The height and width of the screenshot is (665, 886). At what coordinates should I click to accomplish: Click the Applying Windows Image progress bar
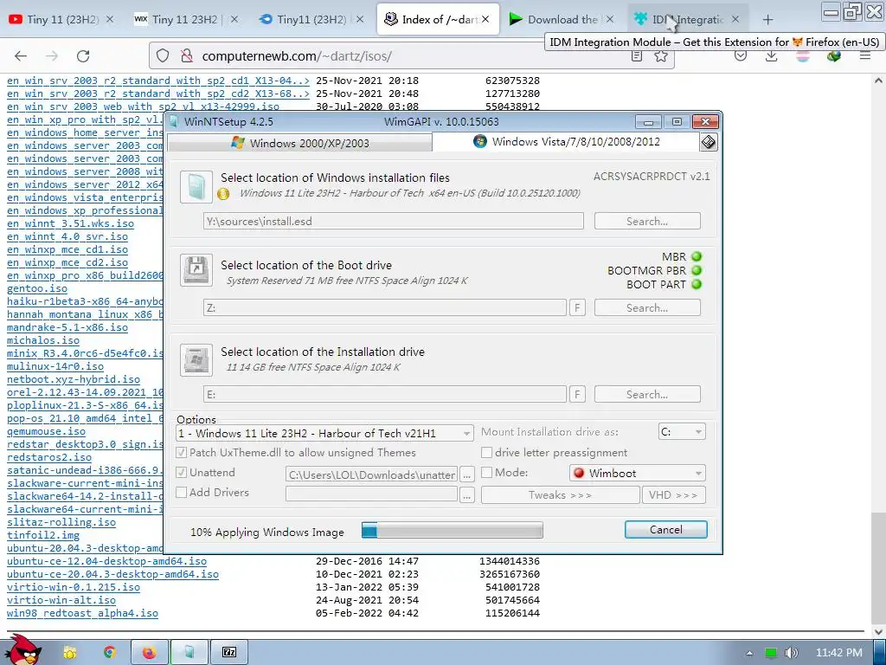452,531
